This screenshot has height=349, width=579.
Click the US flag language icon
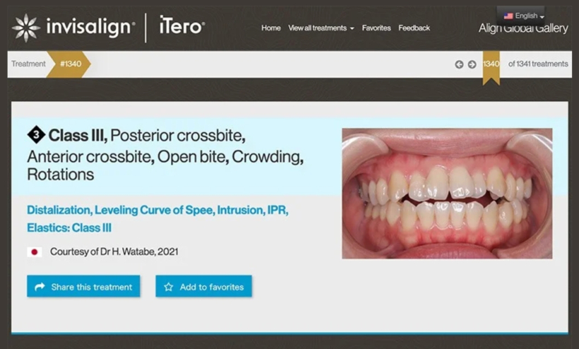508,16
